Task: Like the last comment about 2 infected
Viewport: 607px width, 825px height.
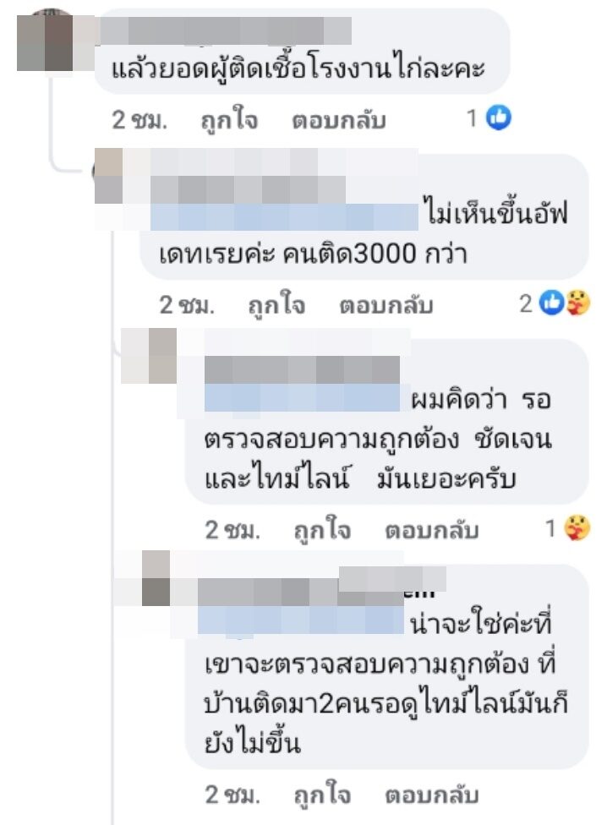Action: [x=322, y=795]
